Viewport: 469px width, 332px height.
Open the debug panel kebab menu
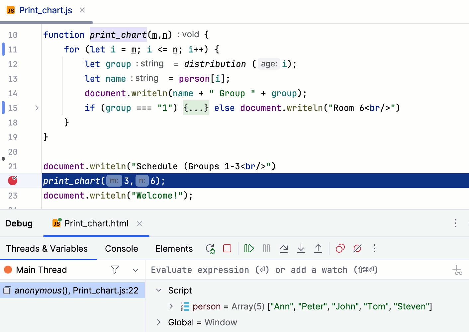(456, 223)
